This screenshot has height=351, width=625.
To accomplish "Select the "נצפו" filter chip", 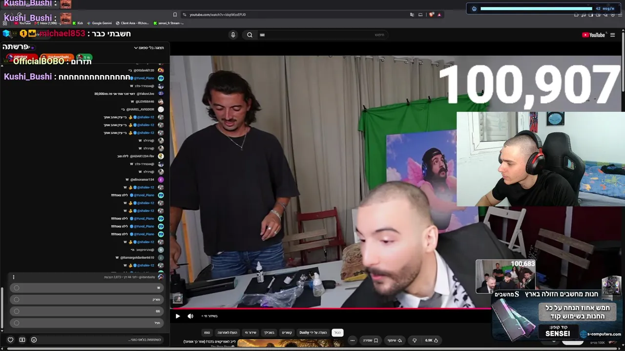I will [x=207, y=332].
